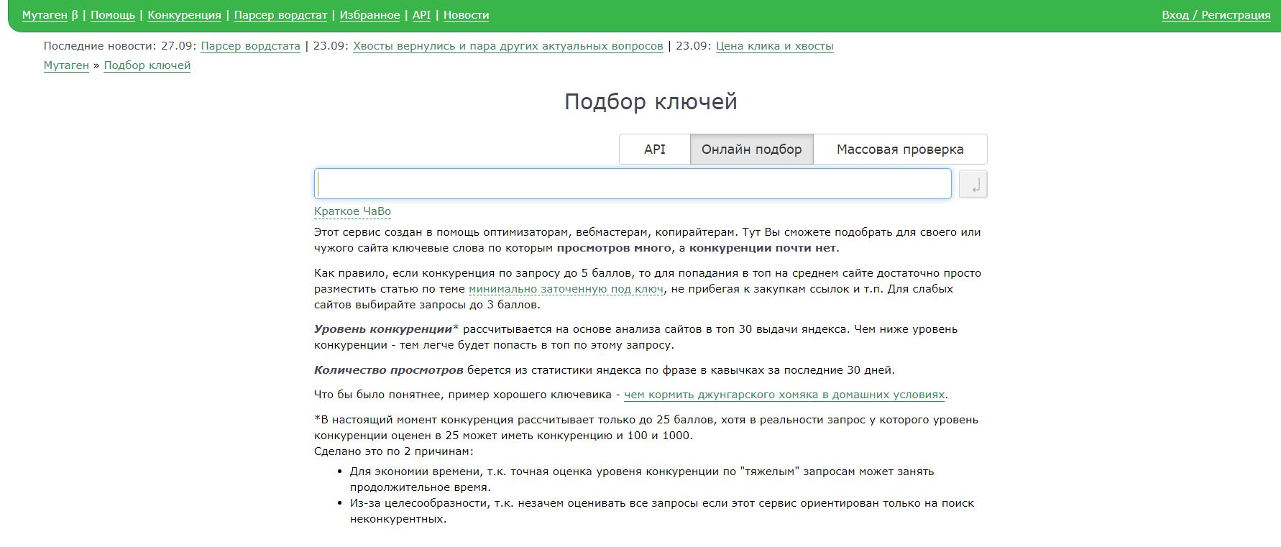This screenshot has height=547, width=1281.
Task: Click the enter/submit arrow icon button
Action: (x=973, y=185)
